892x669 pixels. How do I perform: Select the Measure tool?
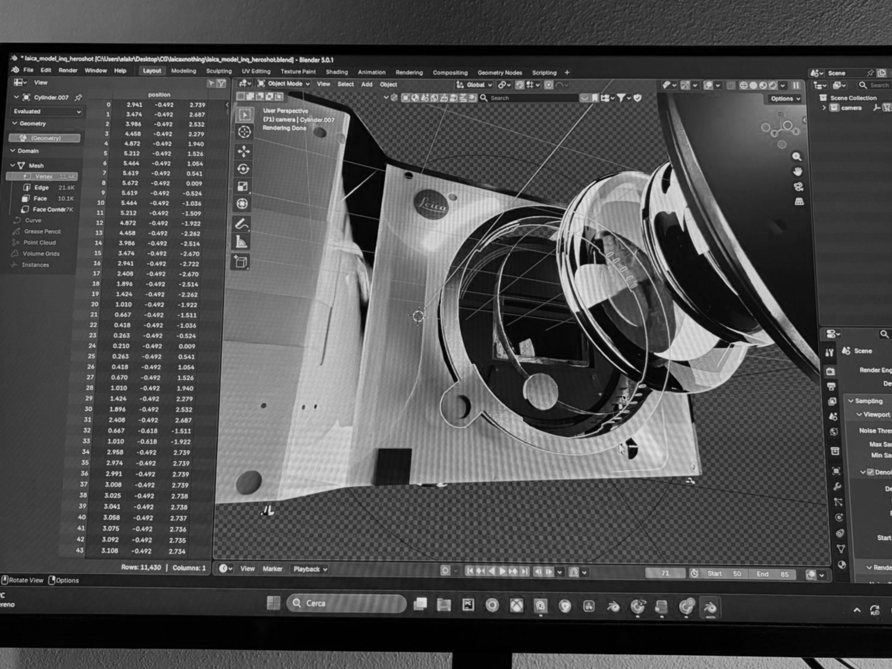point(241,241)
